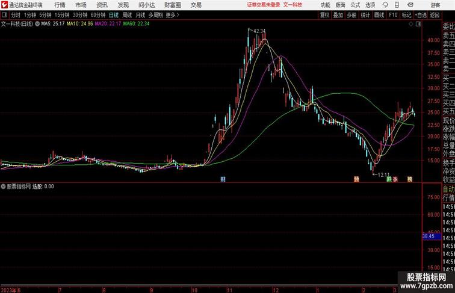This screenshot has width=455, height=293.
Task: Click the 42.34 high price label
Action: 259,31
